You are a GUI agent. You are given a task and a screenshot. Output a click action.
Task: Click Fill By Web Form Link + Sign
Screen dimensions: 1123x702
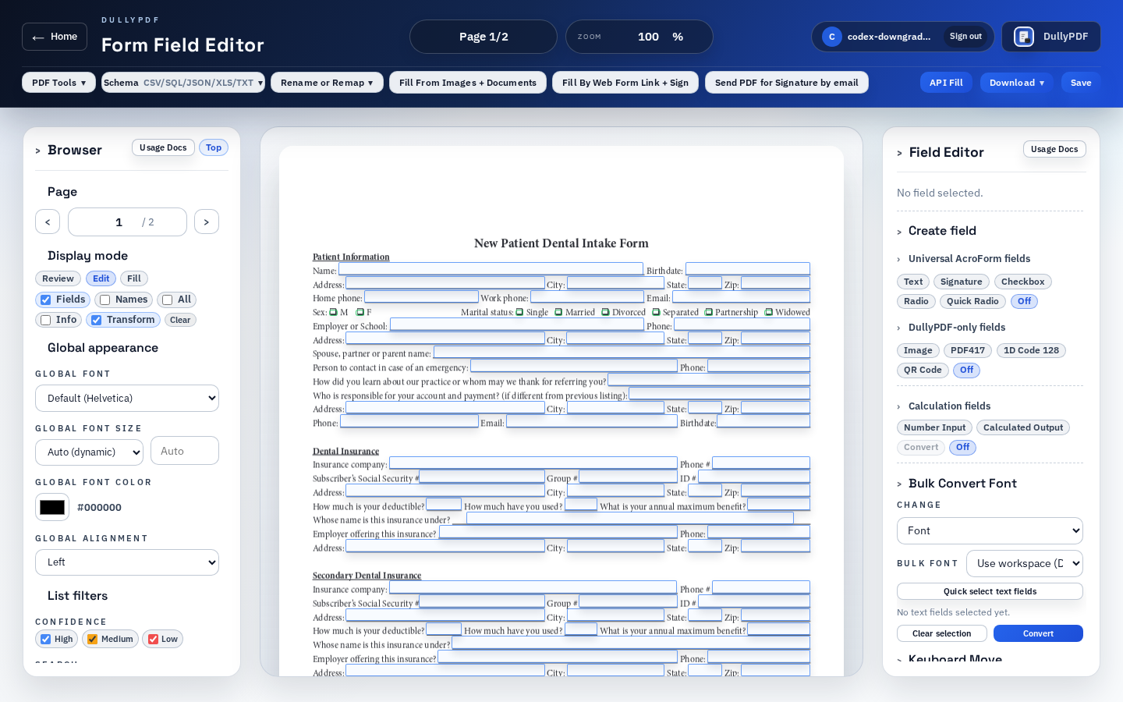click(625, 83)
